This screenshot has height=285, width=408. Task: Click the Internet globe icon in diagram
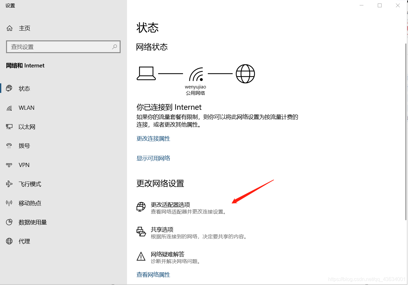[245, 74]
